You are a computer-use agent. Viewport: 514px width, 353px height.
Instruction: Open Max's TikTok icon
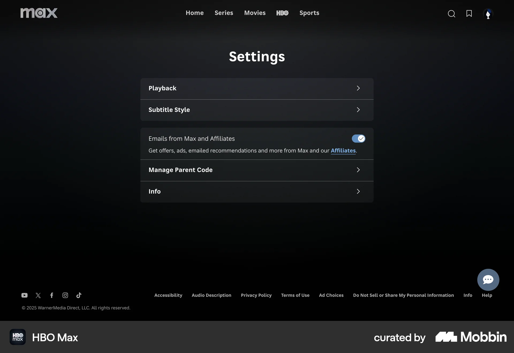point(79,295)
